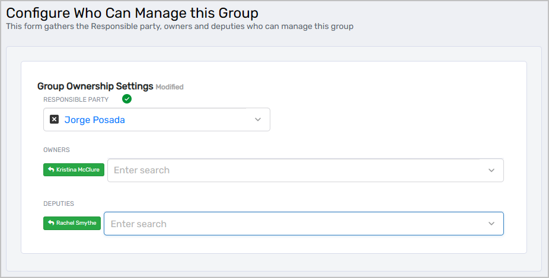Click the RESPONSIBLE PARTY field label
Screen dimensions: 549x278
tap(76, 99)
